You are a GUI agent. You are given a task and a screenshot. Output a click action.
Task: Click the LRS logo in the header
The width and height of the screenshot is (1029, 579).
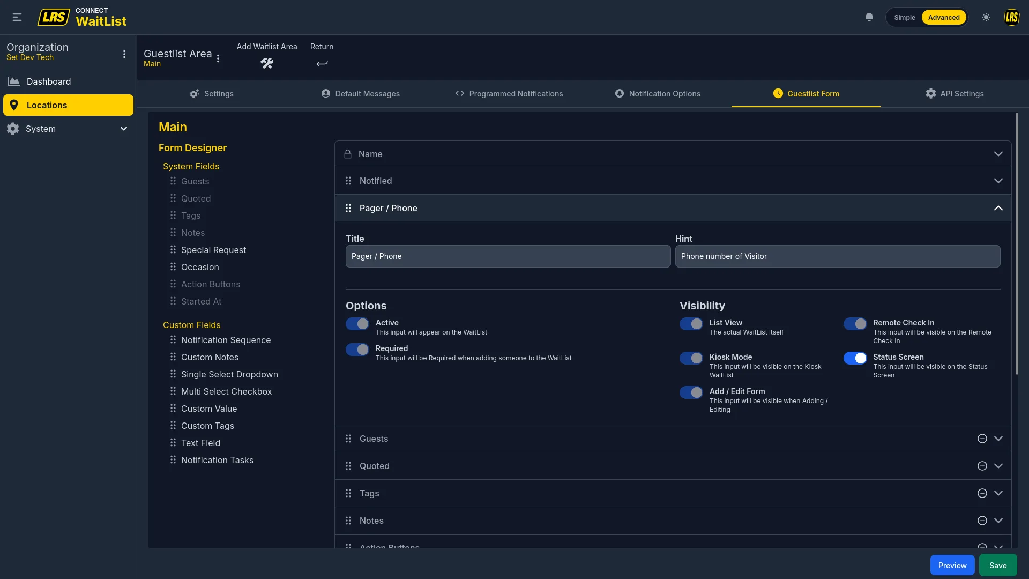[x=54, y=17]
